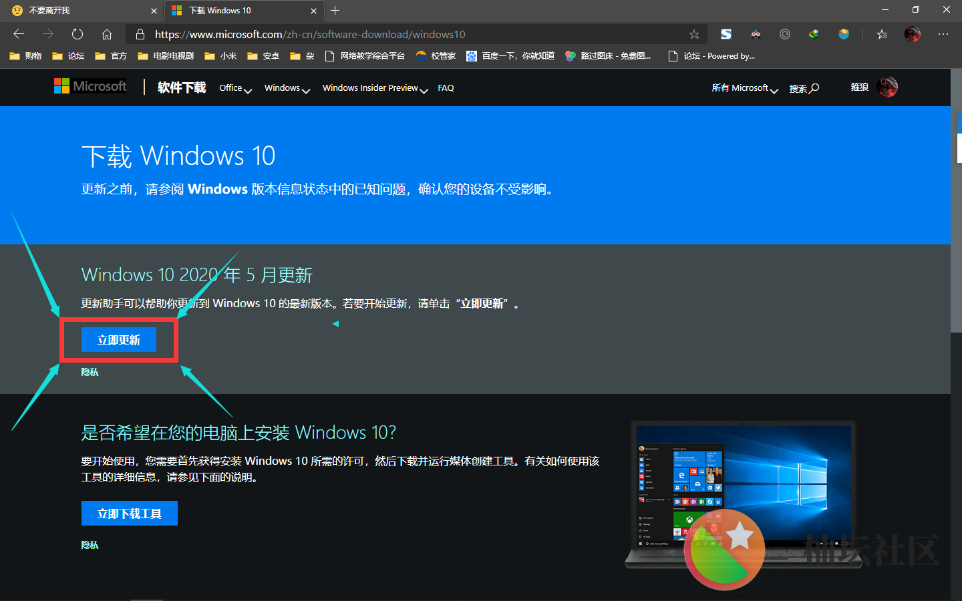Viewport: 962px width, 601px height.
Task: Open the 搜索 search button
Action: (x=804, y=88)
